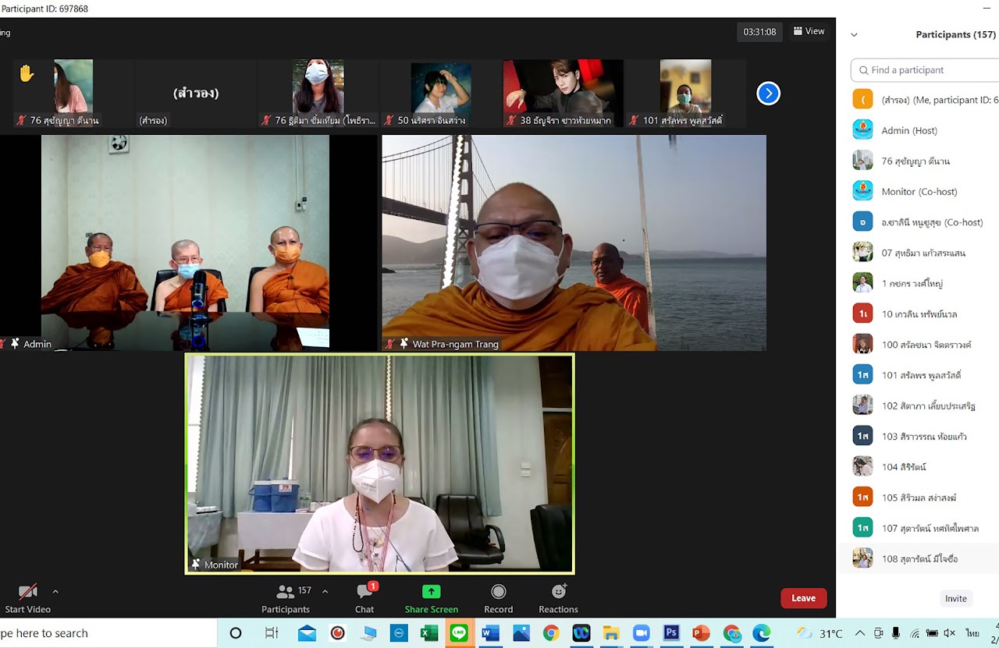Click the Task View taskbar icon
The image size is (999, 648).
pos(271,633)
